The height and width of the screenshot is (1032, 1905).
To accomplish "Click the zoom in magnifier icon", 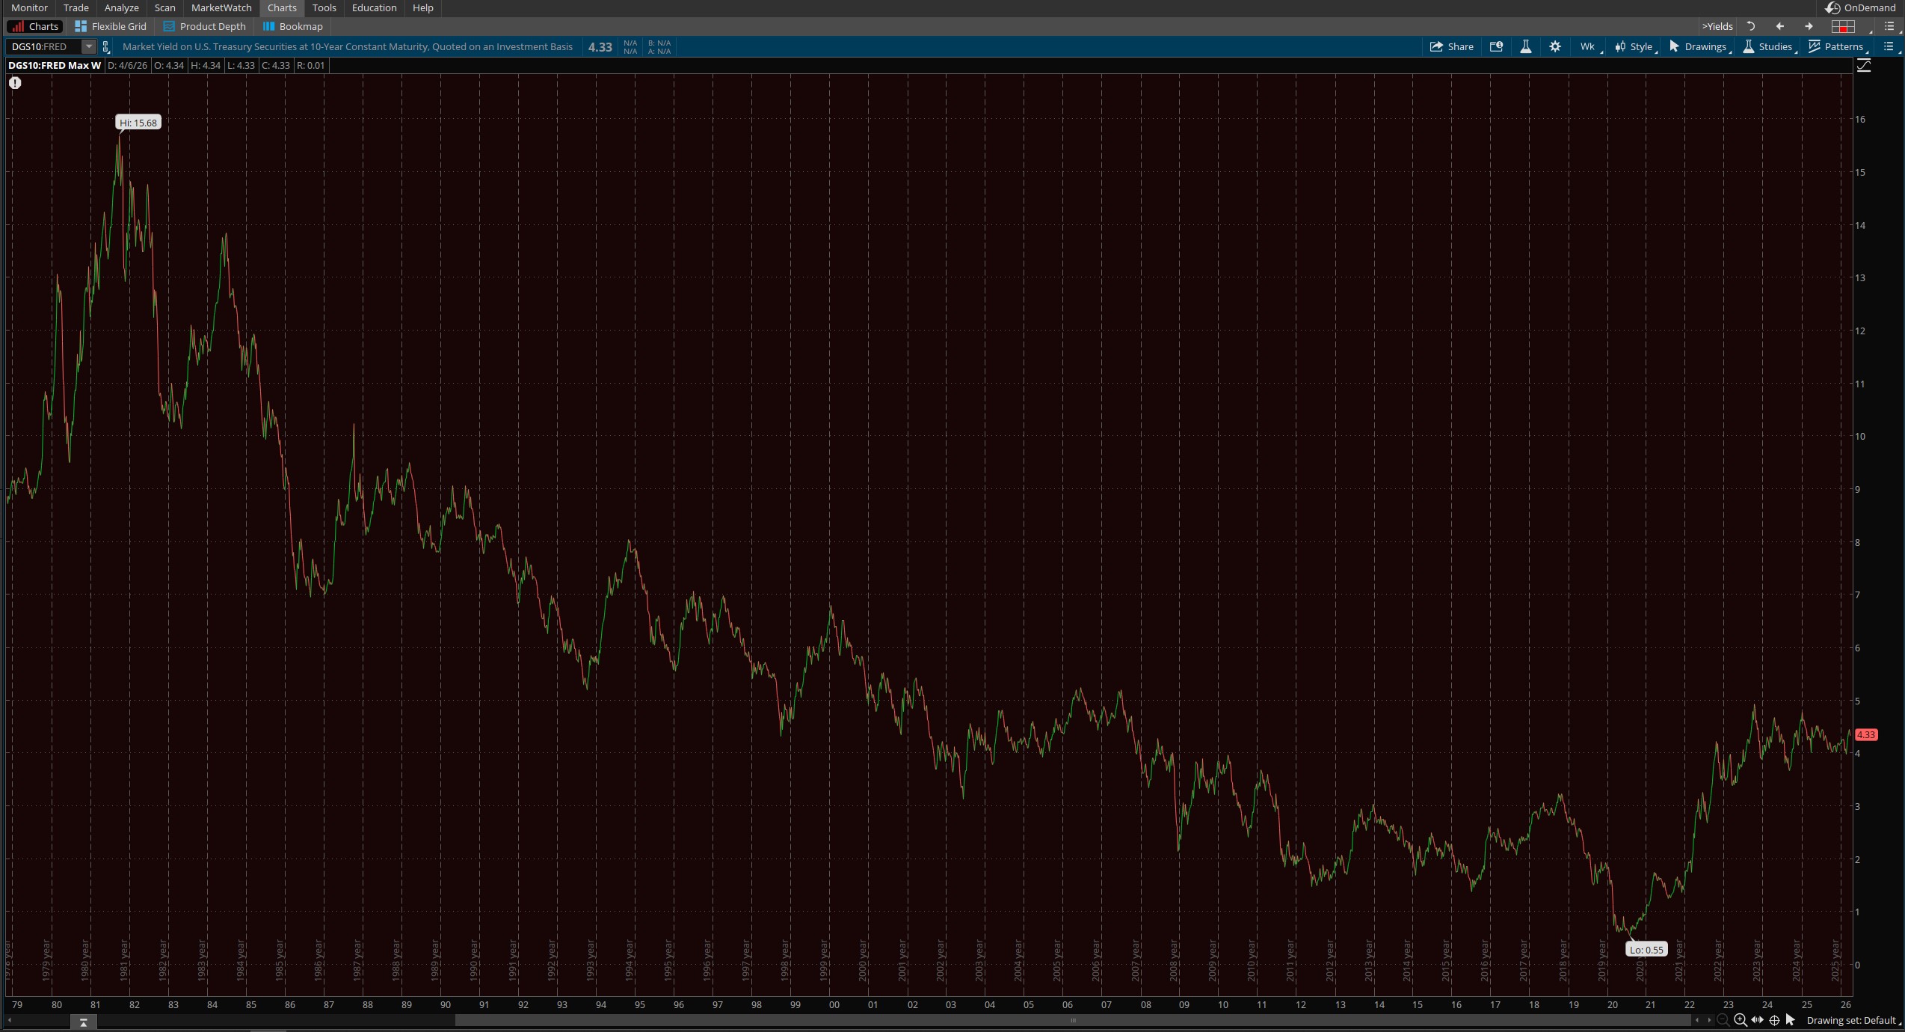I will pyautogui.click(x=1741, y=1020).
